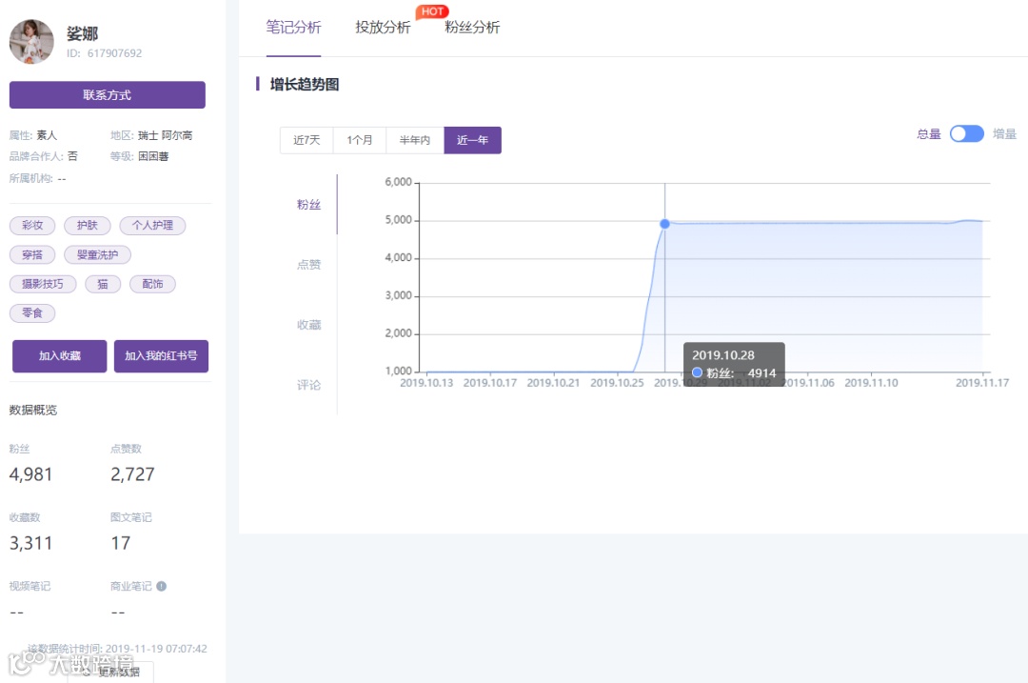
Task: Click the region value 瑞士 阿尔高
Action: (166, 136)
